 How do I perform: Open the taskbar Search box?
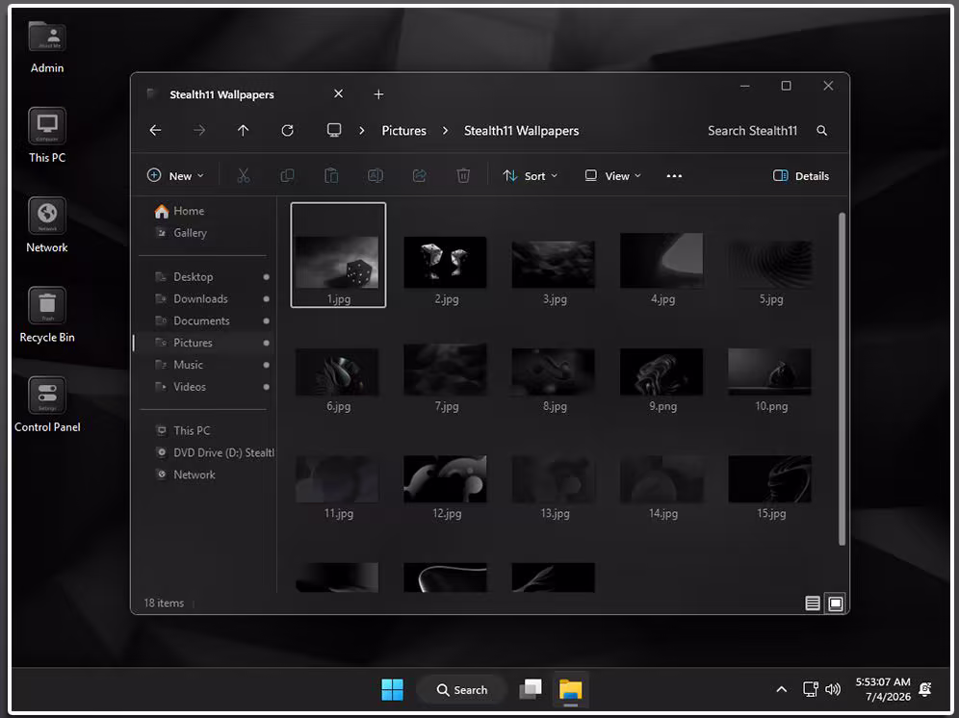tap(462, 690)
